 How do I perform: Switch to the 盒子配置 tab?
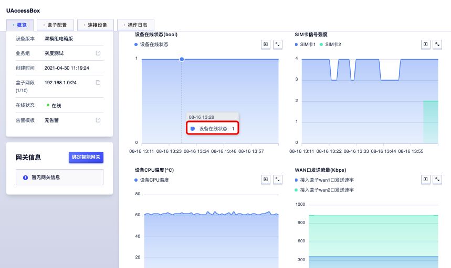coord(55,25)
